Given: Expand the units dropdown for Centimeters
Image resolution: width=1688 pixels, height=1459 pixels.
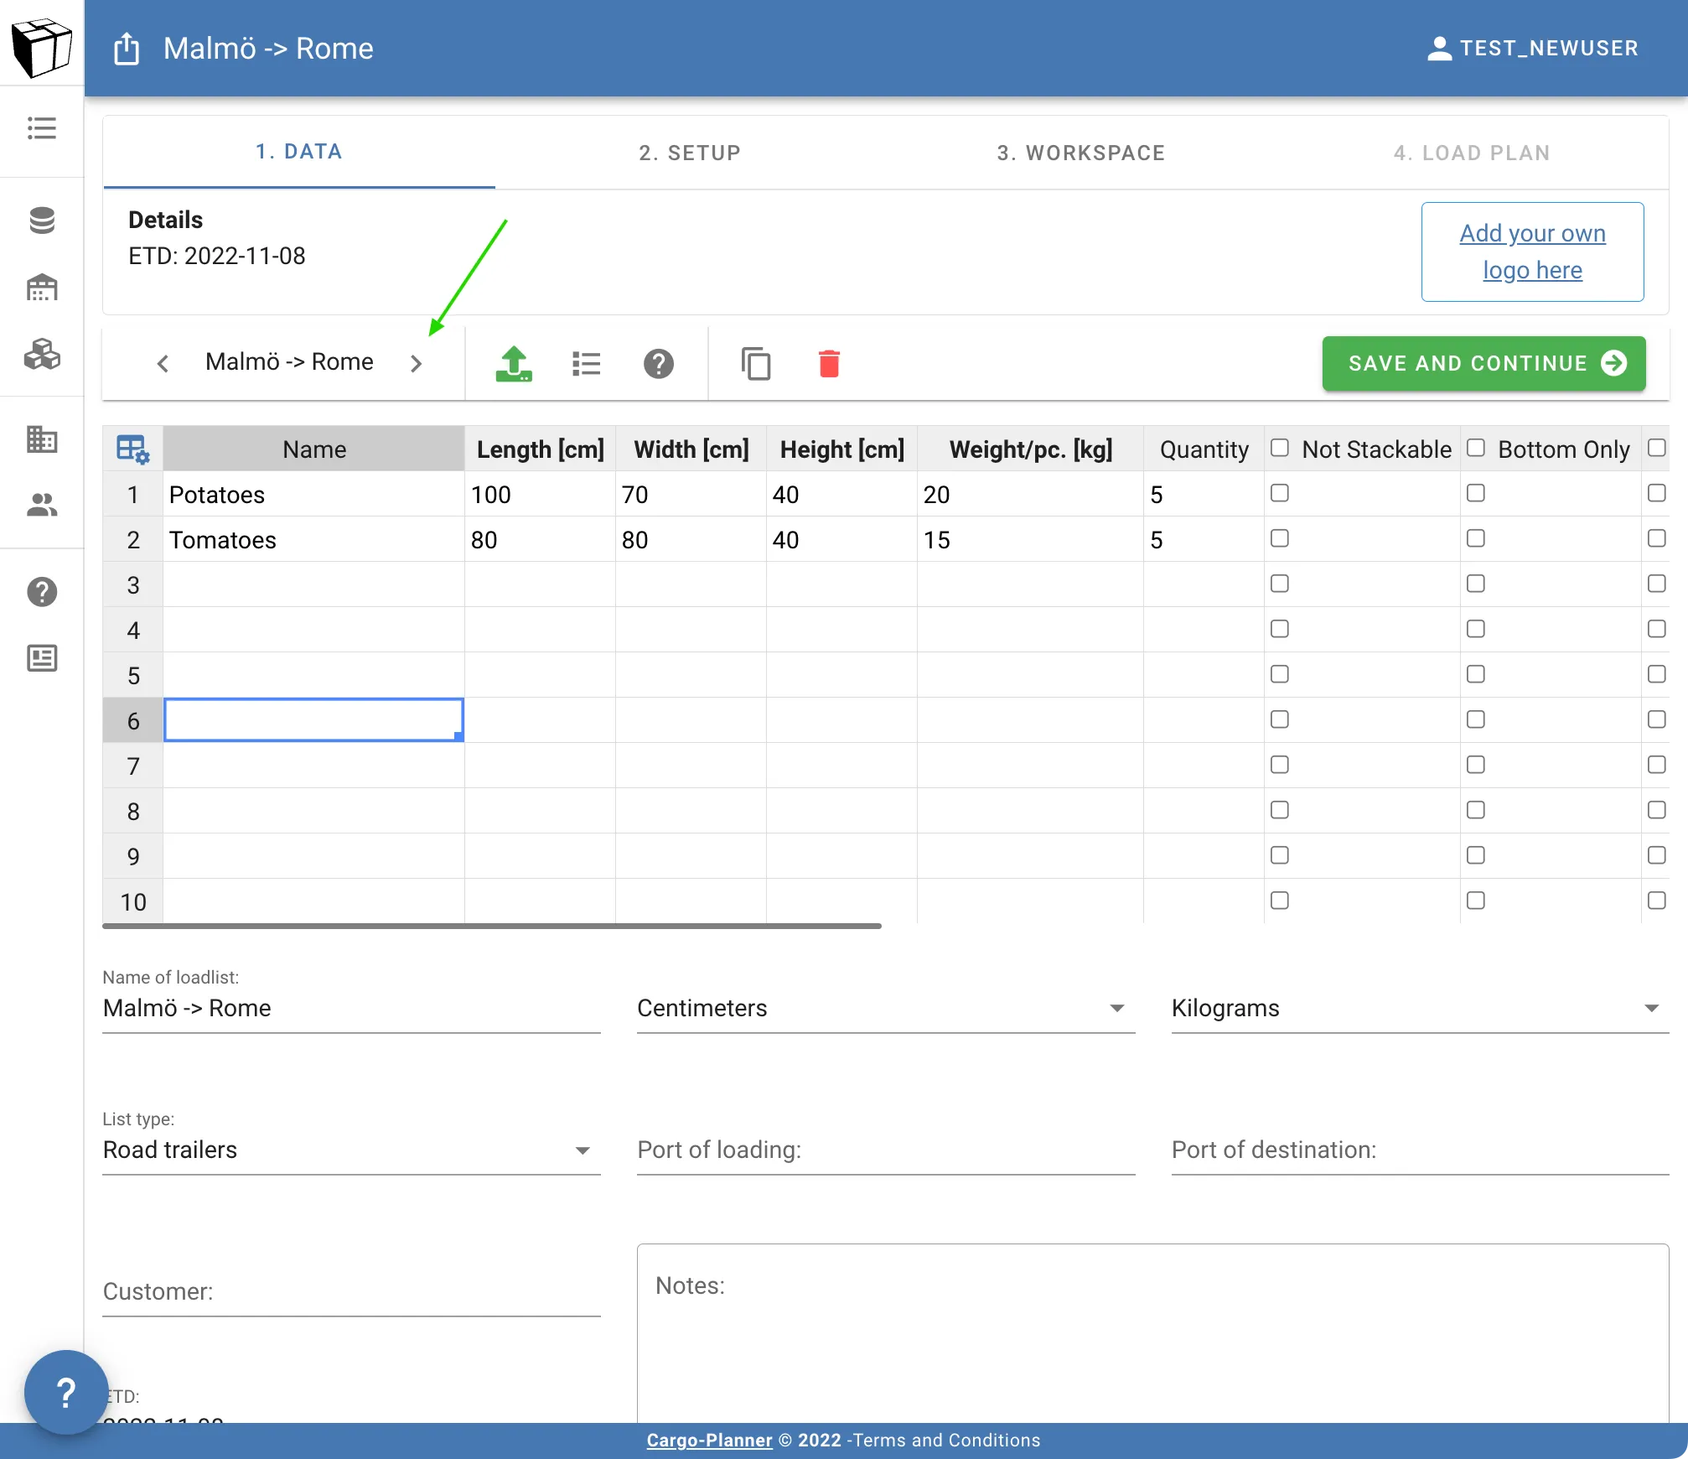Looking at the screenshot, I should 1120,1008.
